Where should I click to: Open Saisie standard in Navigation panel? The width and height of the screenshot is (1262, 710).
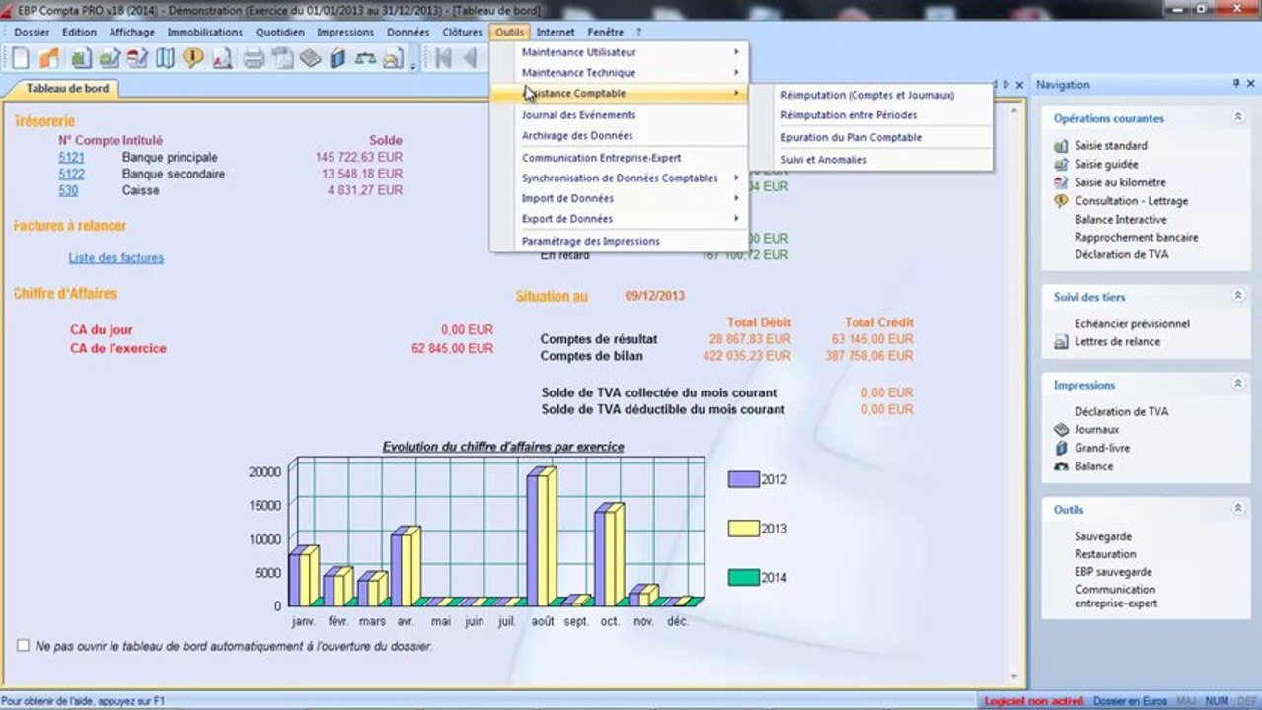(x=1111, y=146)
